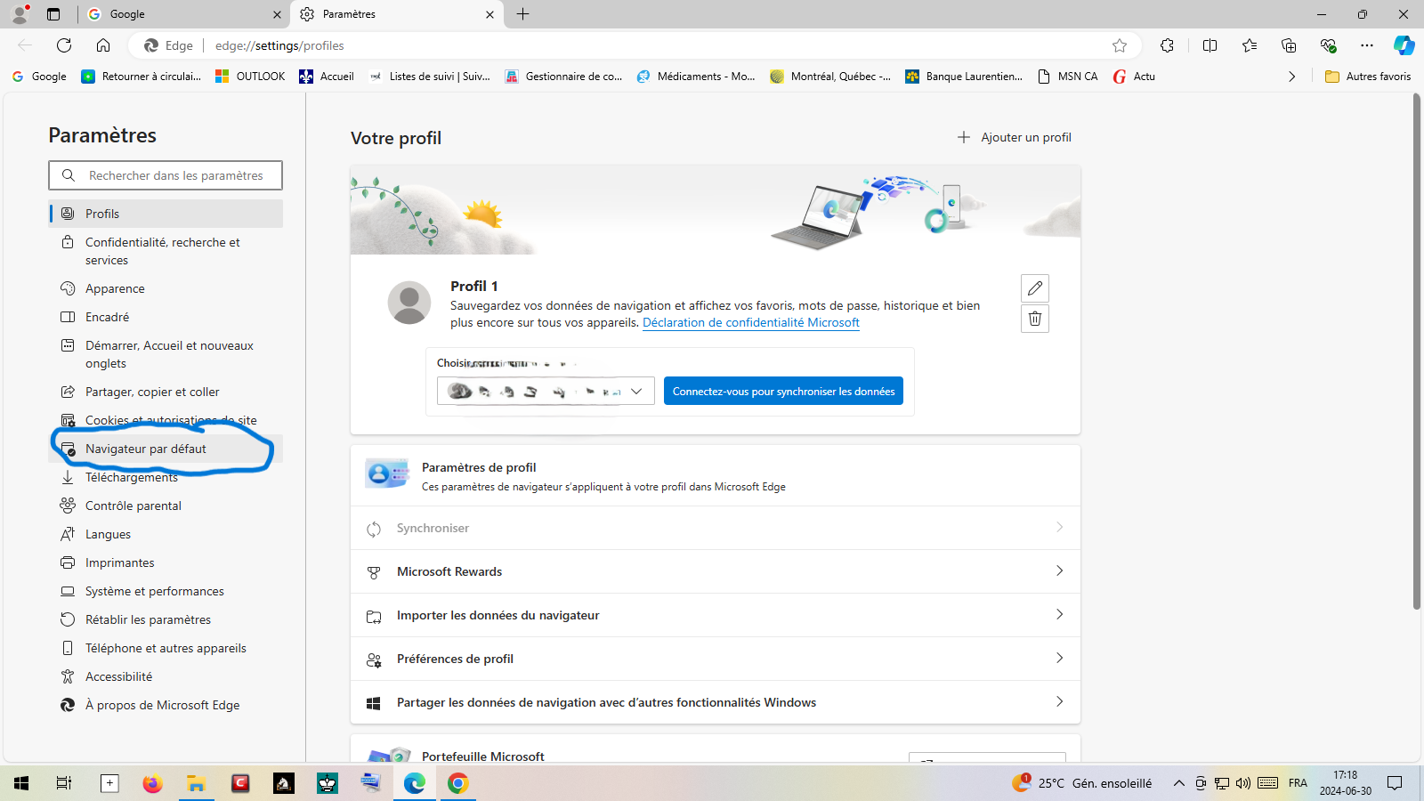Show more favorites bar chevron

(x=1291, y=77)
